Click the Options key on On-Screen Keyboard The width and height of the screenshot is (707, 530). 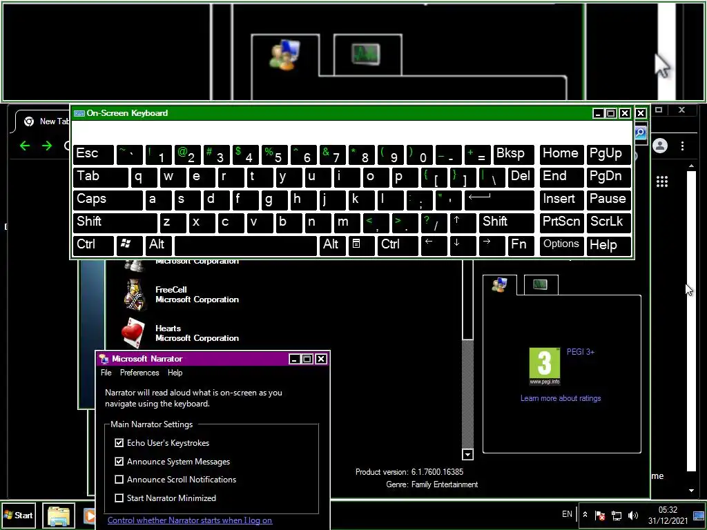click(x=561, y=245)
